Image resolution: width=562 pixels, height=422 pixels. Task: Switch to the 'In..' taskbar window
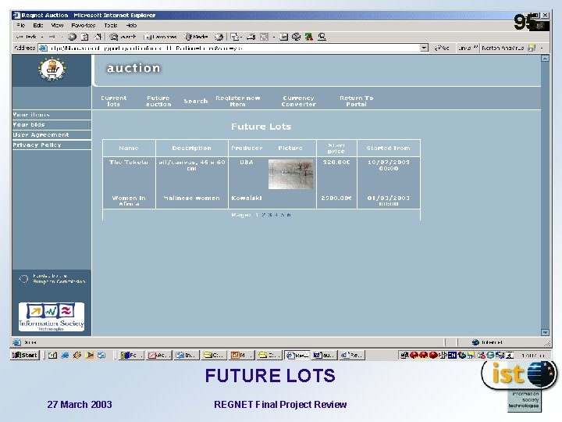coord(187,355)
